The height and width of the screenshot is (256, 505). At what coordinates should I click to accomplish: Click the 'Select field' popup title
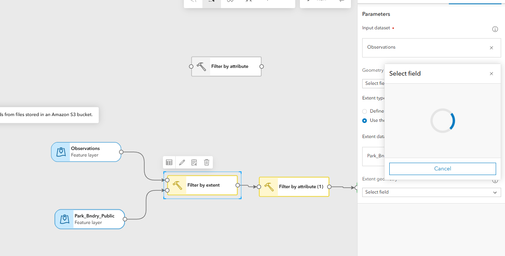[405, 74]
